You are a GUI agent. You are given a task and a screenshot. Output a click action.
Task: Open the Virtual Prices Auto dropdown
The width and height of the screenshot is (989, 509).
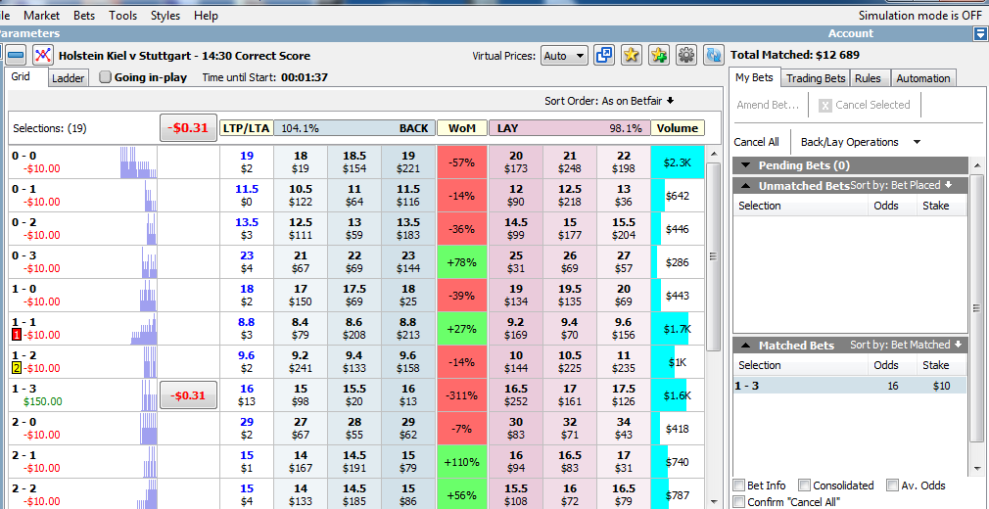(564, 56)
